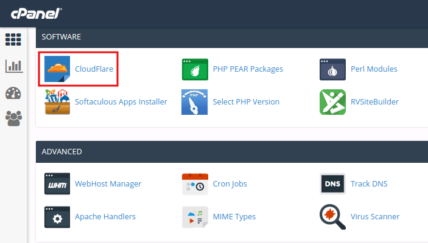The height and width of the screenshot is (243, 428).
Task: Open the Softaculous Apps Installer icon
Action: [x=57, y=101]
